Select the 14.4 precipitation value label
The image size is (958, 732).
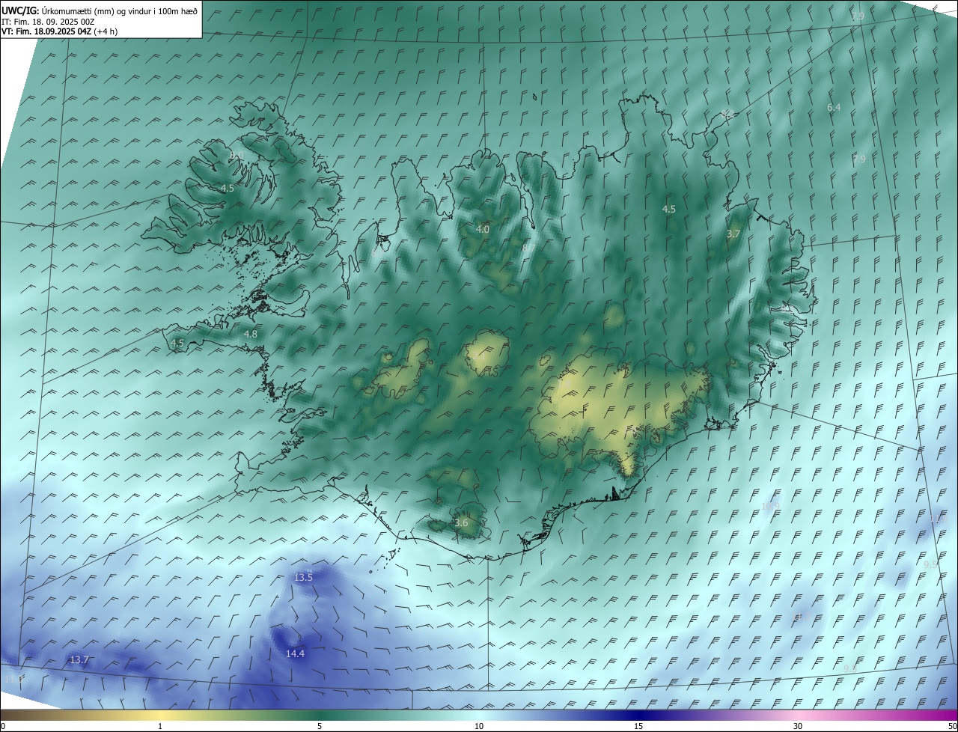pos(295,653)
